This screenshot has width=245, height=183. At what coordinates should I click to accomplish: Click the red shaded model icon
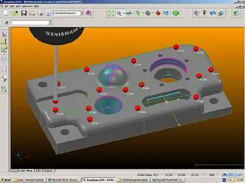click(158, 13)
